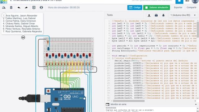Download the code with arrow icon

click(x=149, y=15)
